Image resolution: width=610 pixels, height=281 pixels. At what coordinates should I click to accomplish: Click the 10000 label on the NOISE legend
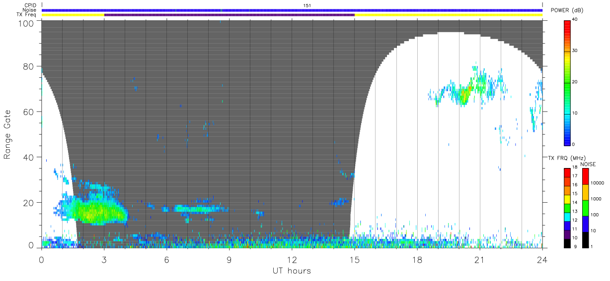tap(597, 183)
